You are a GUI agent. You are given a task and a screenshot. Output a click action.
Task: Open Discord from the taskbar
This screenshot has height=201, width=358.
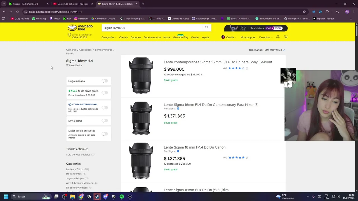pyautogui.click(x=105, y=197)
